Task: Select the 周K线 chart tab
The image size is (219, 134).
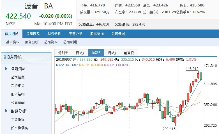Action: coord(96,53)
